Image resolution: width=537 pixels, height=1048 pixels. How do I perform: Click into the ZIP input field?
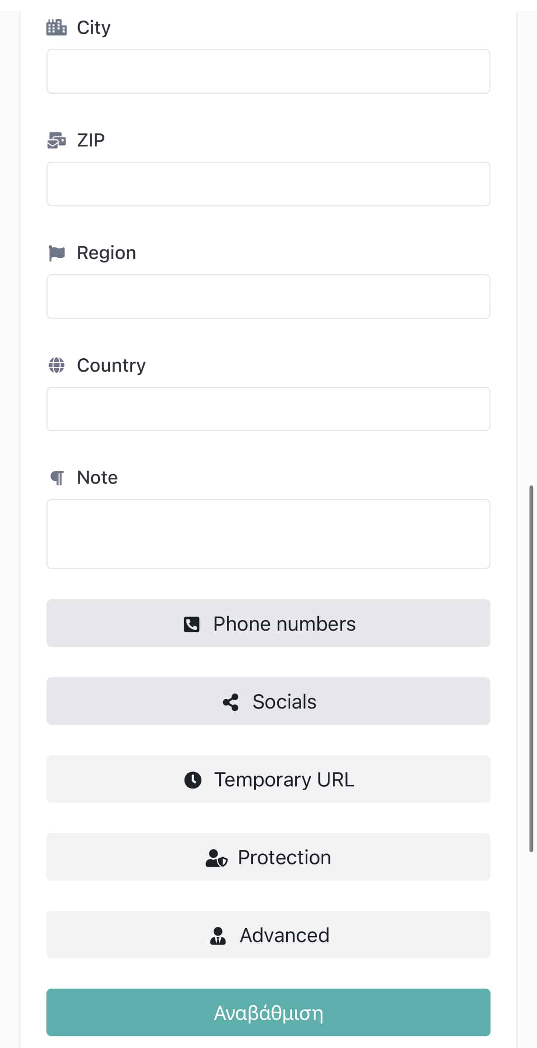268,184
